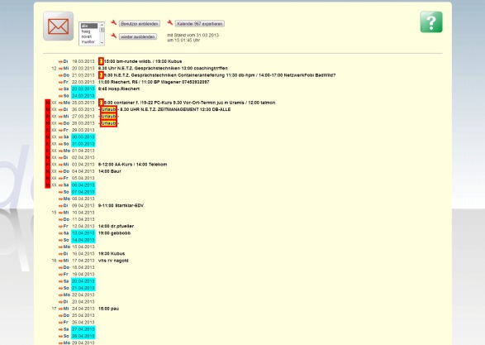This screenshot has width=485, height=345.
Task: Click the date 08.04.2013
Action: (83, 199)
